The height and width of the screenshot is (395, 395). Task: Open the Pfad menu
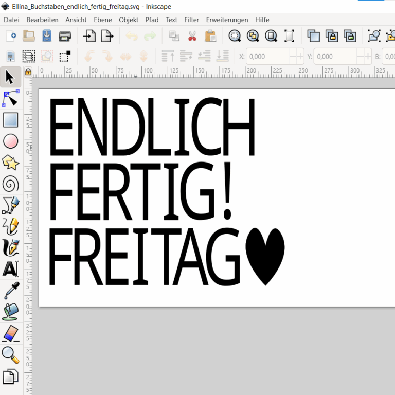point(152,20)
